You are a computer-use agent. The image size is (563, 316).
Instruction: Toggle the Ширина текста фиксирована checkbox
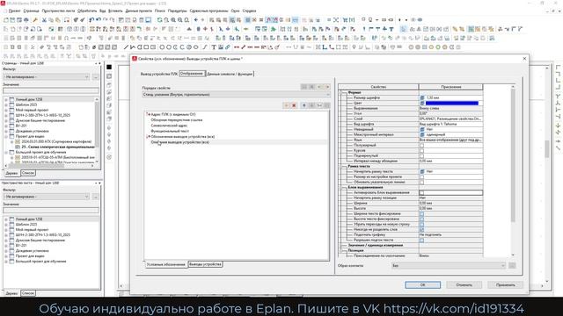422,214
